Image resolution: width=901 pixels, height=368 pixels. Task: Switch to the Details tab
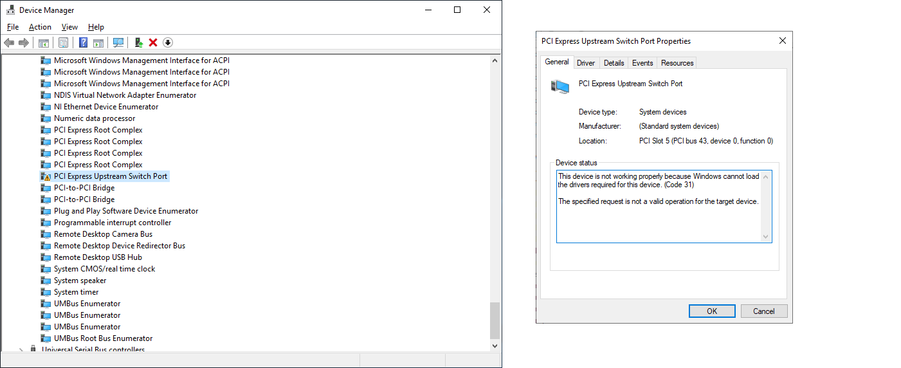point(614,63)
